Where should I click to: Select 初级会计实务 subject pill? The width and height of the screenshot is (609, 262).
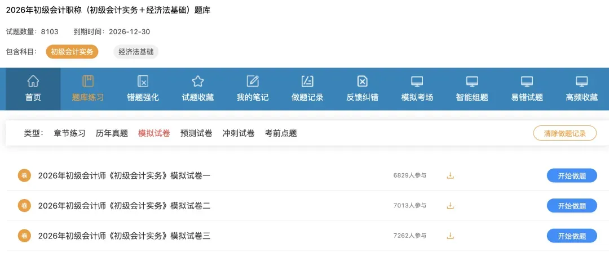click(x=72, y=52)
